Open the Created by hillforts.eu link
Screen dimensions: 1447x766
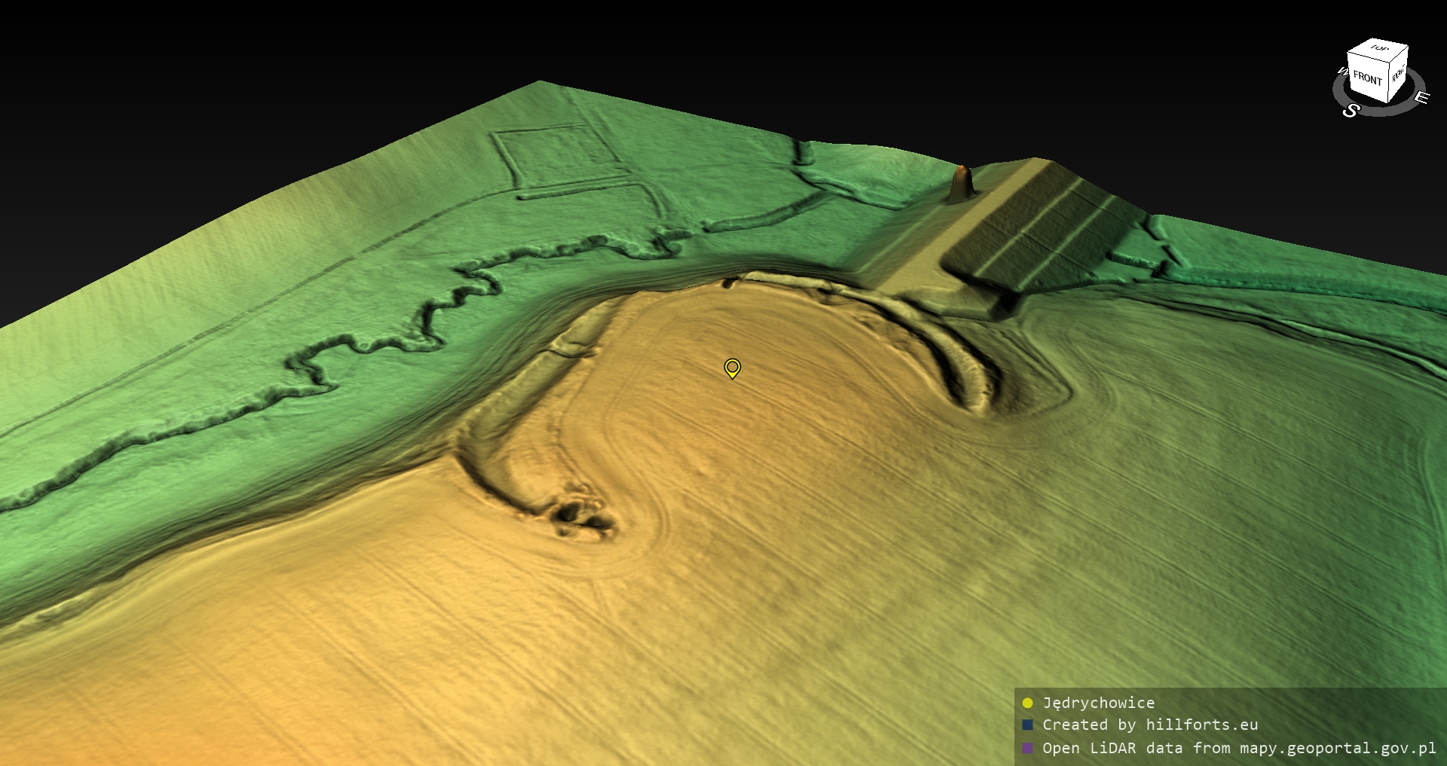pyautogui.click(x=1150, y=725)
